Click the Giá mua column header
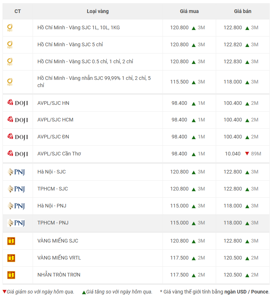Screen dimensions: 273x300 coord(189,11)
